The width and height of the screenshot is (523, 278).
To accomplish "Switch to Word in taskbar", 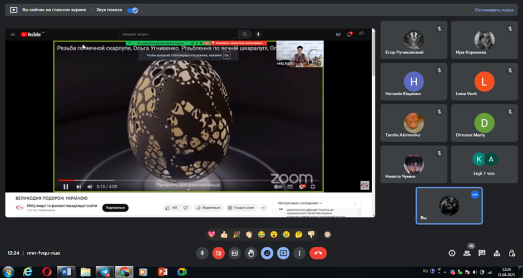I will tap(66, 272).
